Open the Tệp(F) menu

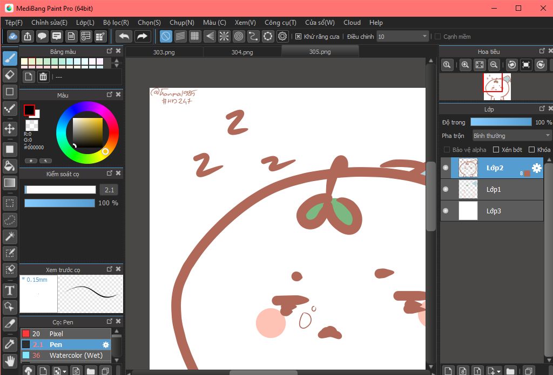click(14, 23)
